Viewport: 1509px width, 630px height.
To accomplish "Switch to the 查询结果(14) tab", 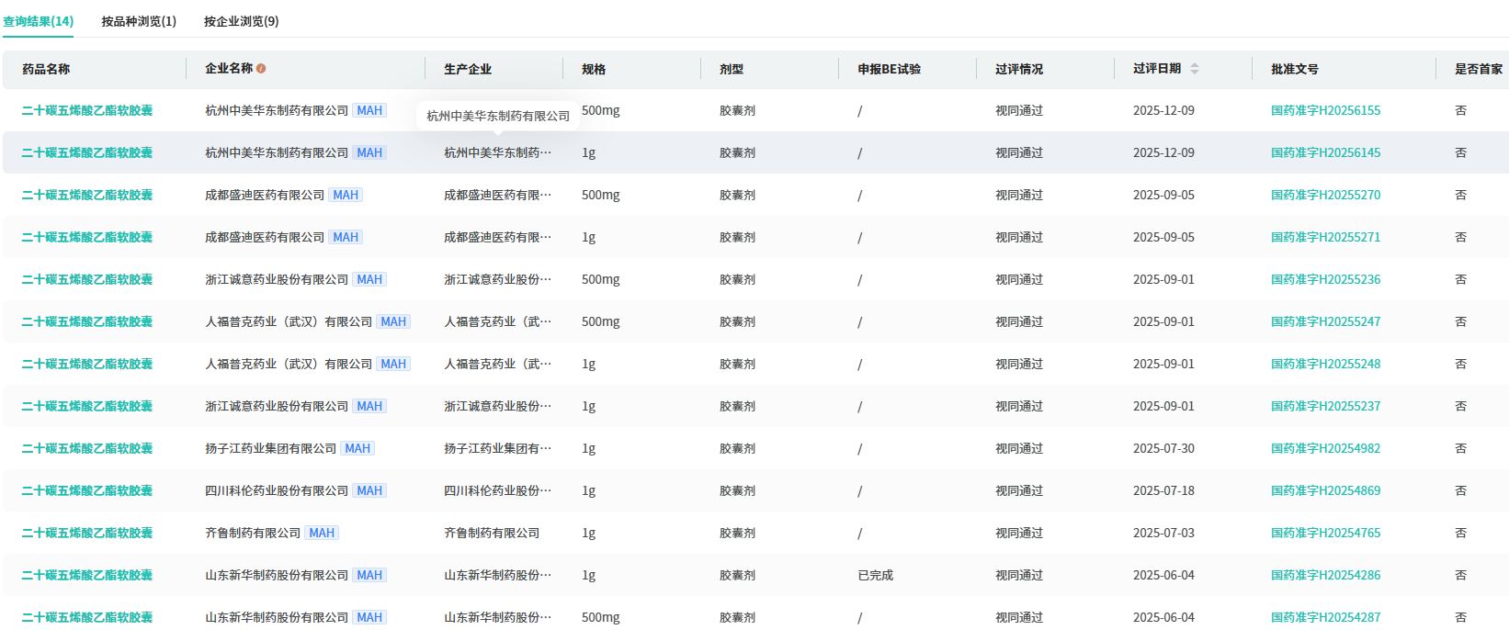I will click(x=38, y=21).
